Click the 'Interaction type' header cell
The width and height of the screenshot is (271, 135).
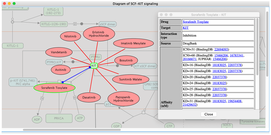coord(170,36)
